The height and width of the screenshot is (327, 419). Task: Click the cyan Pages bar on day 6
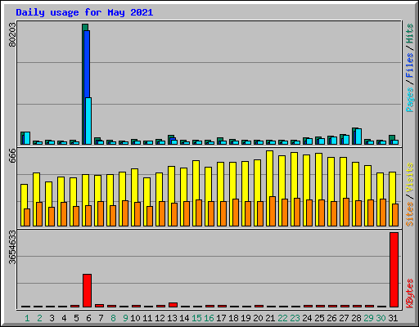(88, 121)
